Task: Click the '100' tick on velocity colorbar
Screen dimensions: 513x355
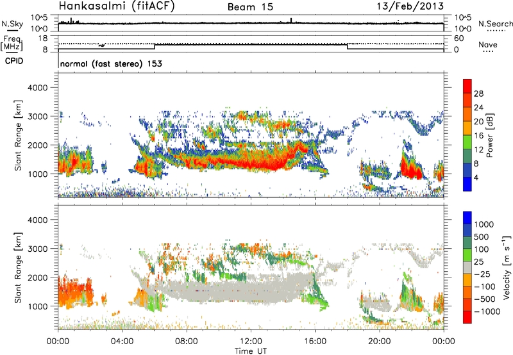Action: (482, 249)
